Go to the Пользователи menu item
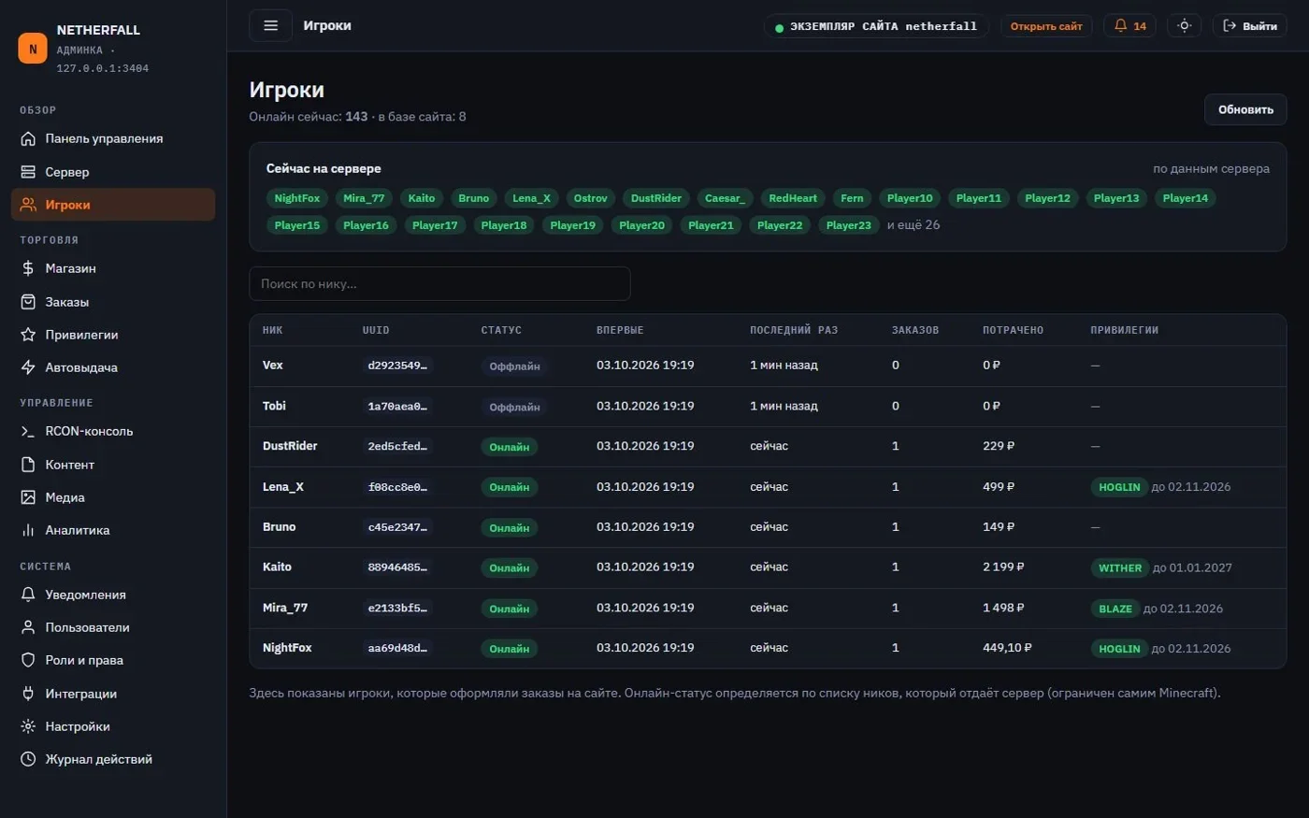The width and height of the screenshot is (1309, 818). coord(113,627)
